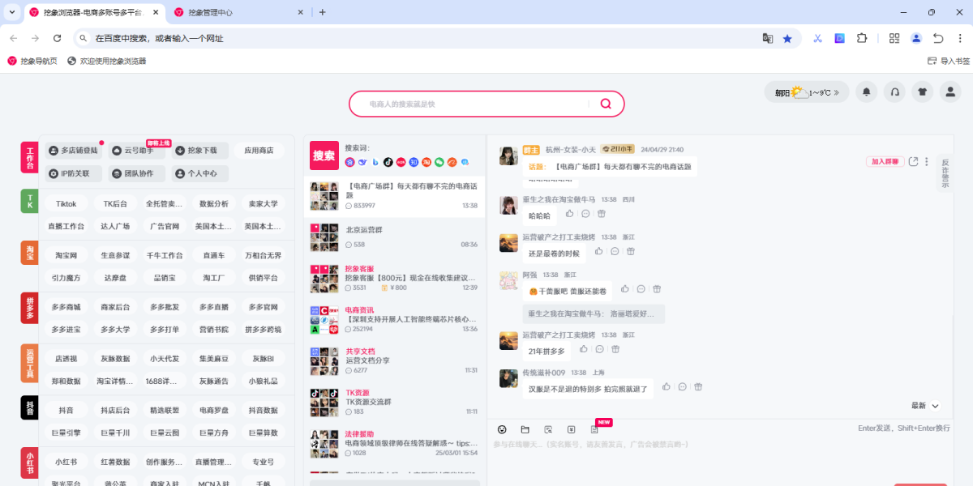Like the 汉服是不是退的特别多 message

667,387
